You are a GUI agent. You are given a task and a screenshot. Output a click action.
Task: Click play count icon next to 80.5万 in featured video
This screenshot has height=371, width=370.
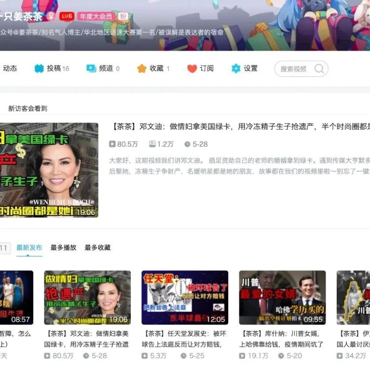(x=112, y=144)
